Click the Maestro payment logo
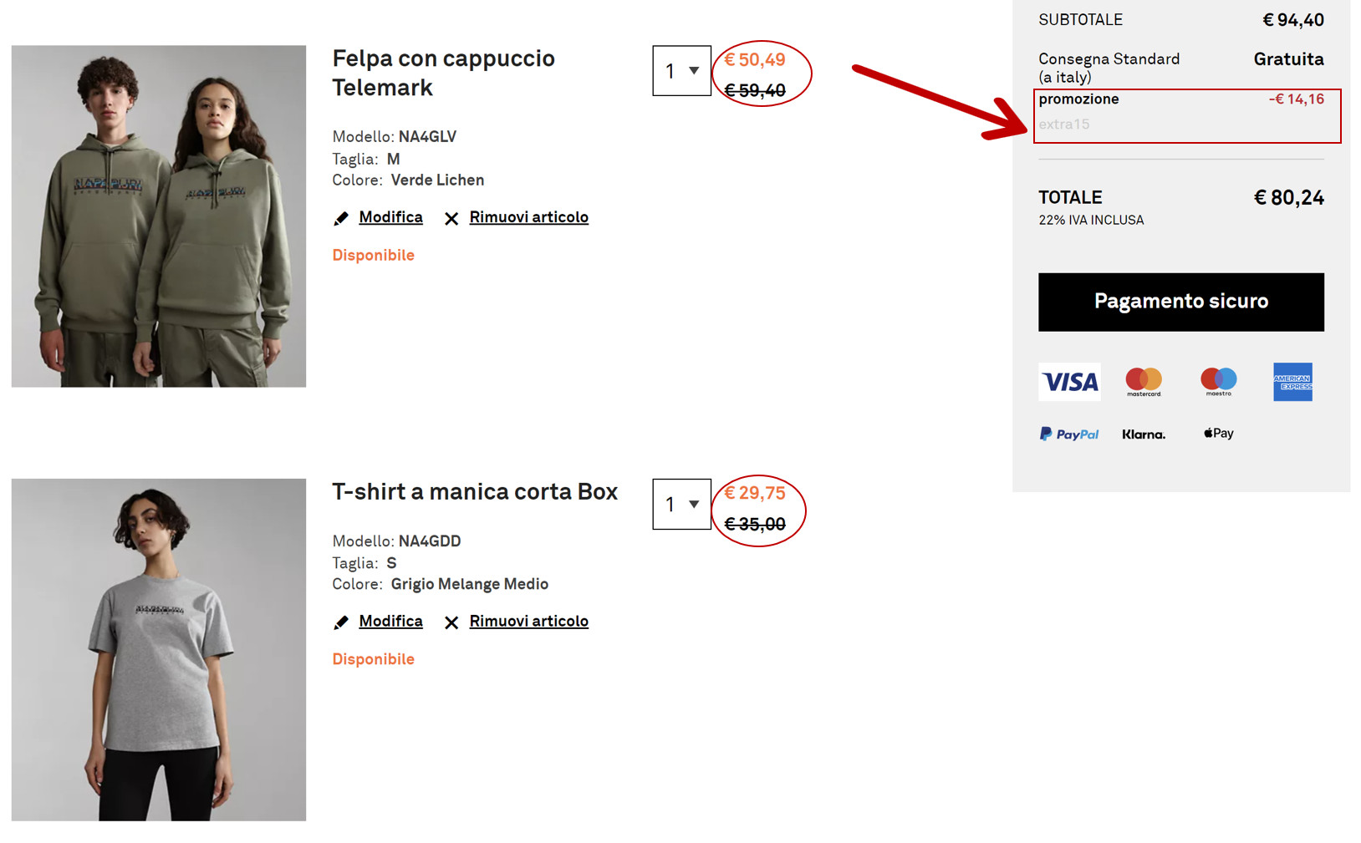Image resolution: width=1361 pixels, height=843 pixels. [x=1218, y=382]
